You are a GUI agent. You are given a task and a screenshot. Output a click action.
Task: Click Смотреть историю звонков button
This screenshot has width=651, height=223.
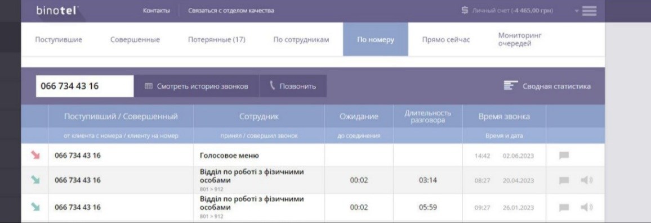197,86
